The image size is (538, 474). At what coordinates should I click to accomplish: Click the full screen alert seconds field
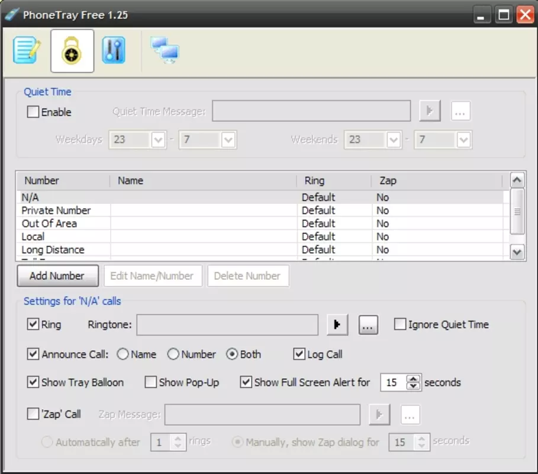point(394,382)
